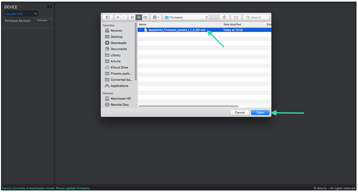The height and width of the screenshot is (192, 358).
Task: Switch to column view mode
Action: click(x=145, y=17)
